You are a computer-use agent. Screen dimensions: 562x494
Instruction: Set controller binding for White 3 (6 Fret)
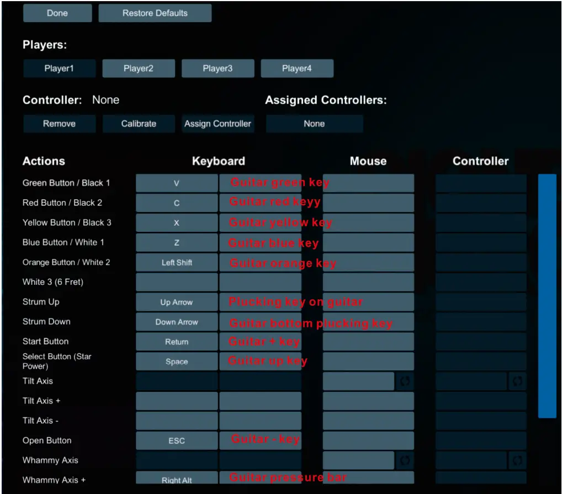point(481,282)
